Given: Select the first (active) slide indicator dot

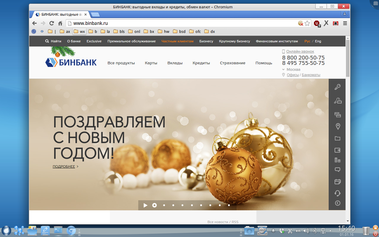Looking at the screenshot, I should pos(154,205).
